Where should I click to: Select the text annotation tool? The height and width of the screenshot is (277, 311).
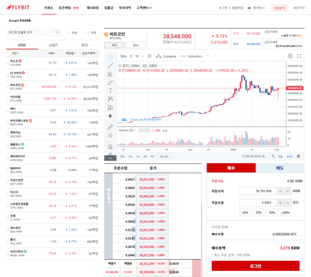click(x=110, y=90)
